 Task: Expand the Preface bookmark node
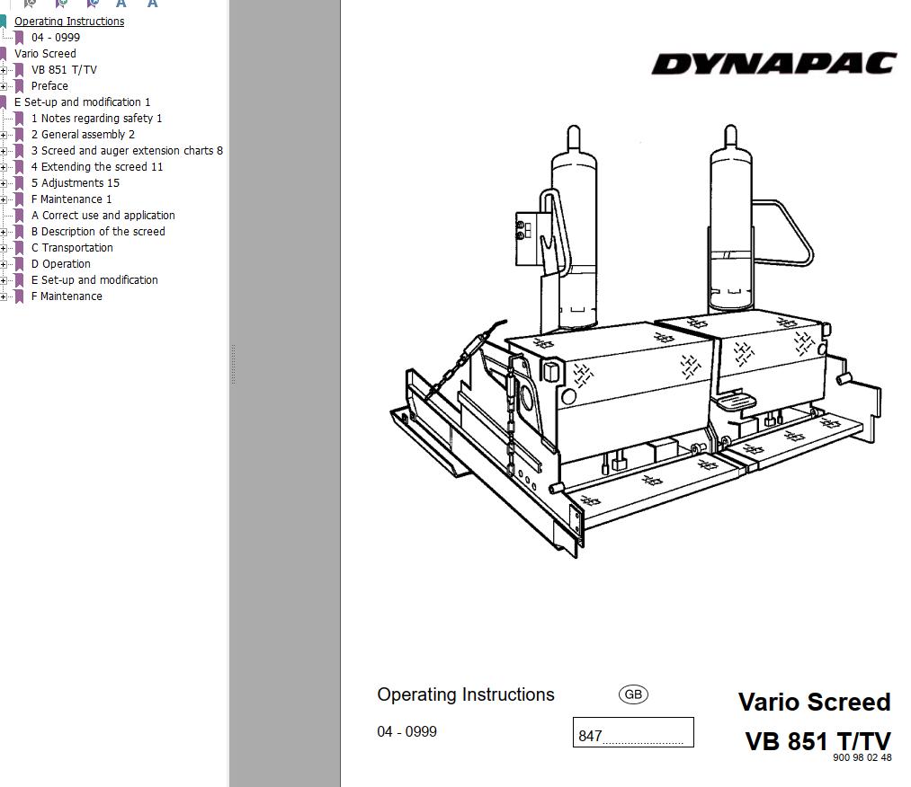(4, 86)
